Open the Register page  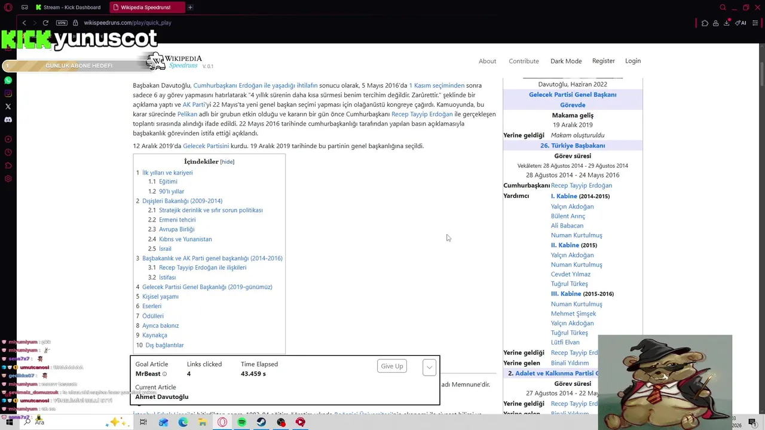point(604,61)
